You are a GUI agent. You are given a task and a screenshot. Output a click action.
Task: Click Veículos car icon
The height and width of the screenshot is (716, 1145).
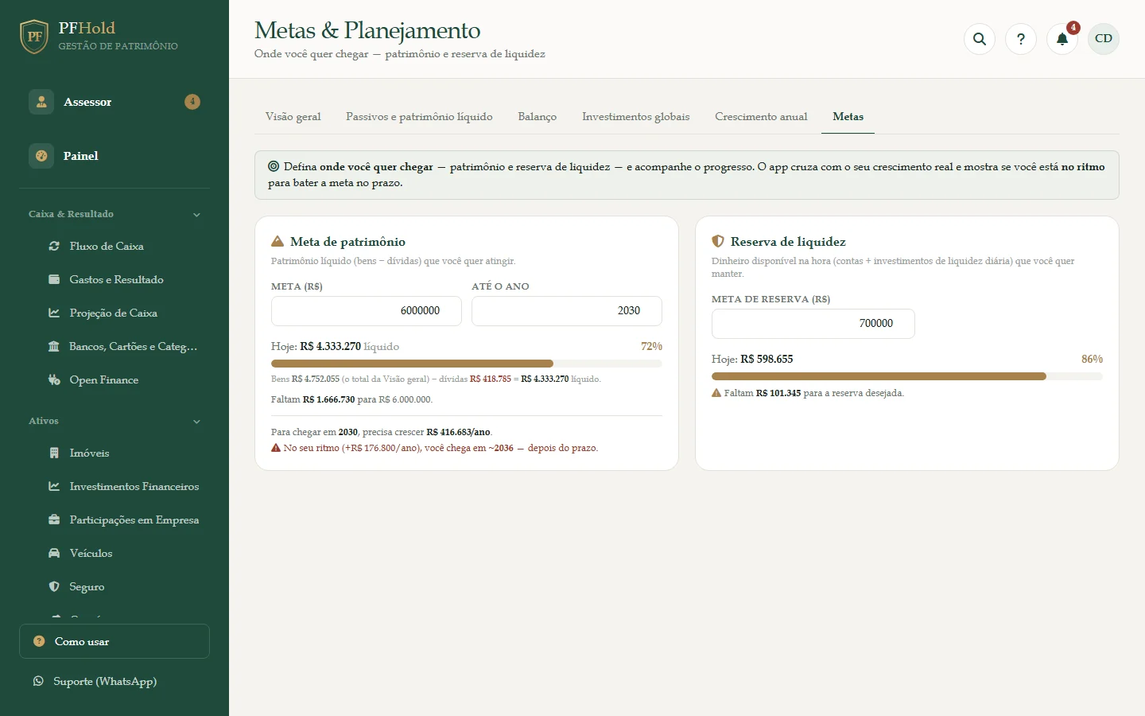pos(54,553)
